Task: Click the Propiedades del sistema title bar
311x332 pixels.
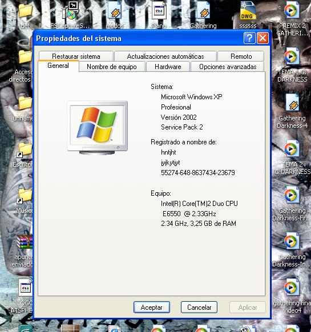Action: coord(138,38)
